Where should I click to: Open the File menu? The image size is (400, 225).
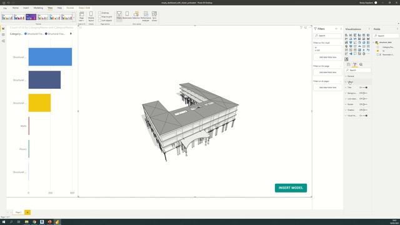point(5,8)
